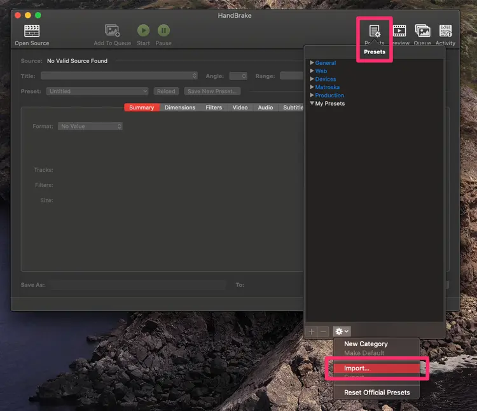The width and height of the screenshot is (477, 411).
Task: Open the Format No Value dropdown
Action: click(90, 126)
